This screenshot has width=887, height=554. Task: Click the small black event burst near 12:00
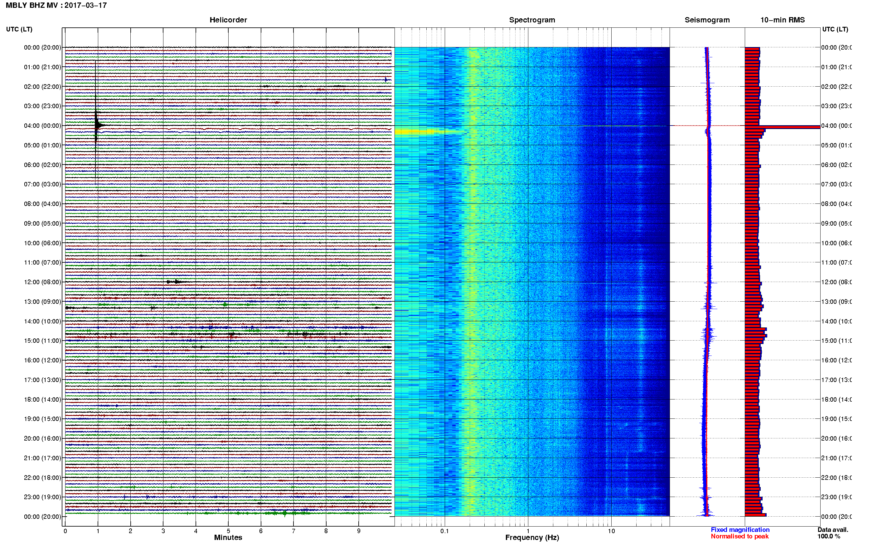(177, 282)
